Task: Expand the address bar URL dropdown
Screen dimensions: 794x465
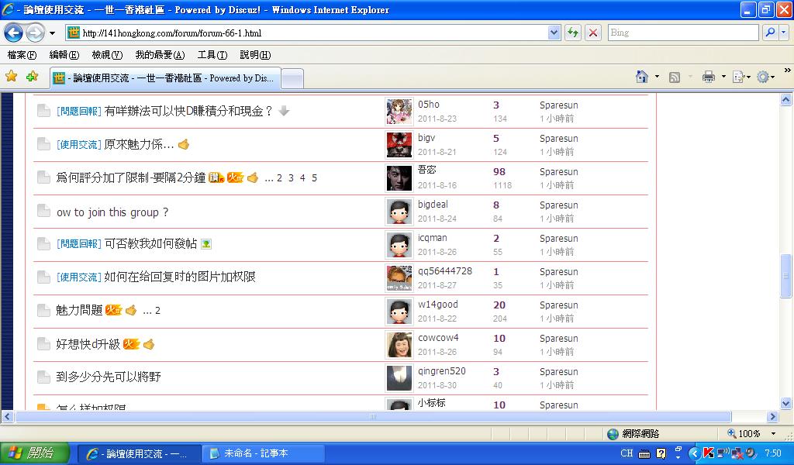Action: pos(554,33)
